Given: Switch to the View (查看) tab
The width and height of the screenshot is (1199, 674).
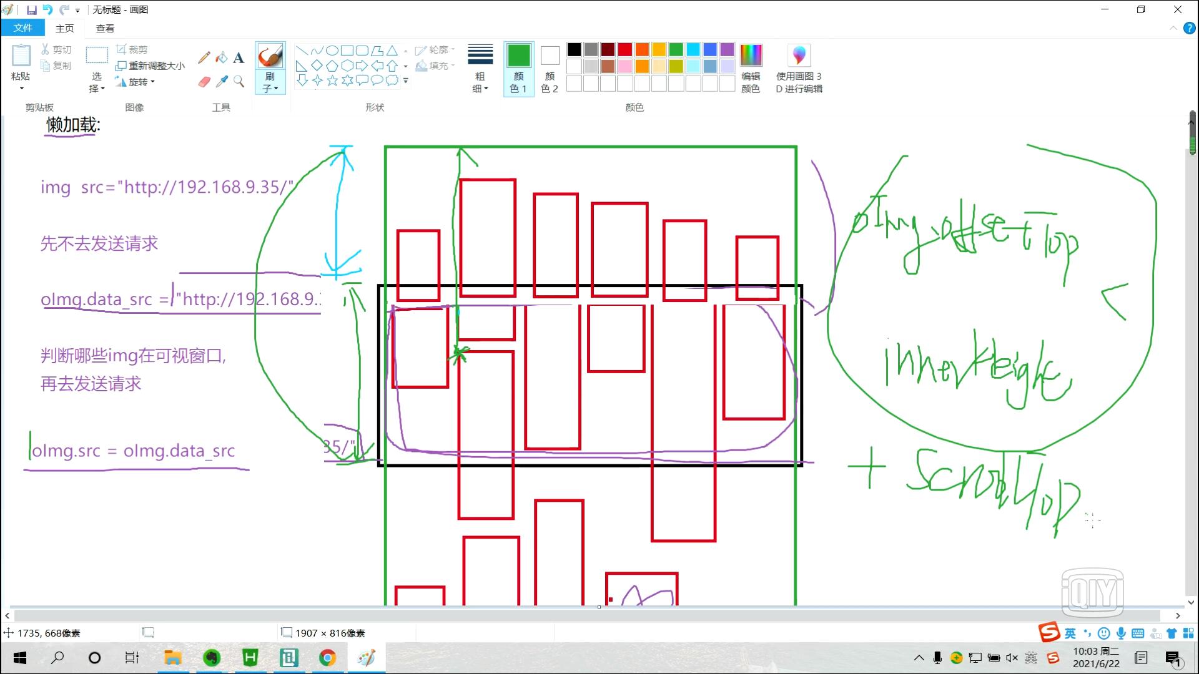Looking at the screenshot, I should pos(105,28).
